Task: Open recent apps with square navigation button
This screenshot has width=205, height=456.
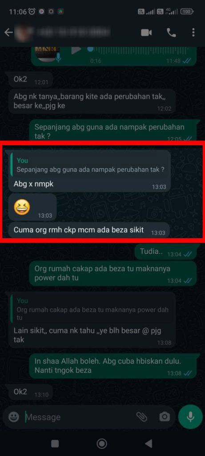Action: 55,444
